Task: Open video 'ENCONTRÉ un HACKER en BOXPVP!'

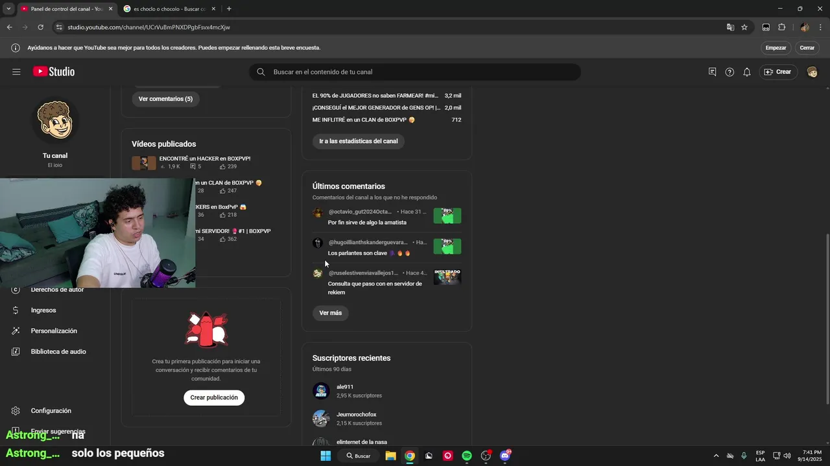Action: 205,159
